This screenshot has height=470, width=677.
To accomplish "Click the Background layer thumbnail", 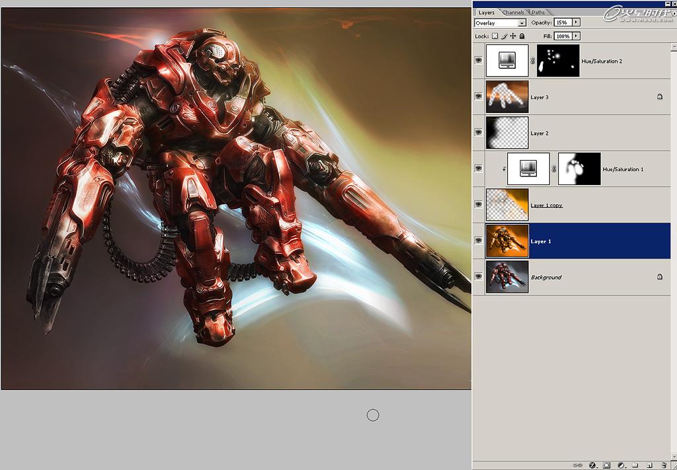I will (507, 277).
